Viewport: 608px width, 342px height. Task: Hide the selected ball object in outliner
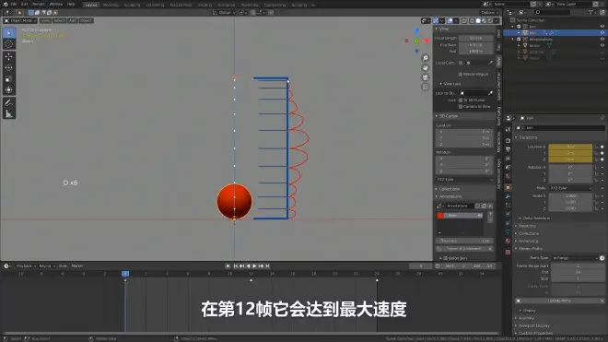602,33
